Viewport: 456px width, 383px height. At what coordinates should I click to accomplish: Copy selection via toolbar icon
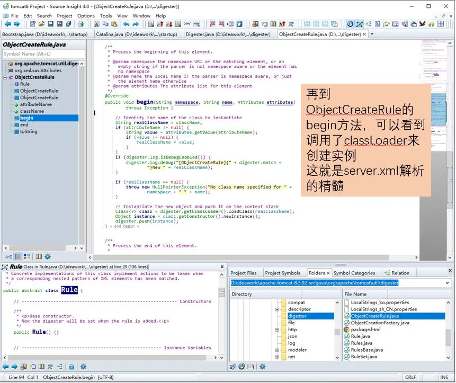[105, 24]
